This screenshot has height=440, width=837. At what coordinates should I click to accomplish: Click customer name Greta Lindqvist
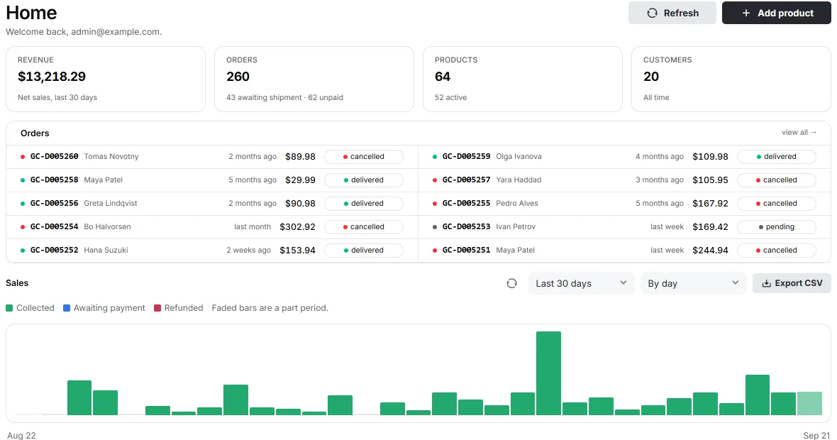point(111,204)
